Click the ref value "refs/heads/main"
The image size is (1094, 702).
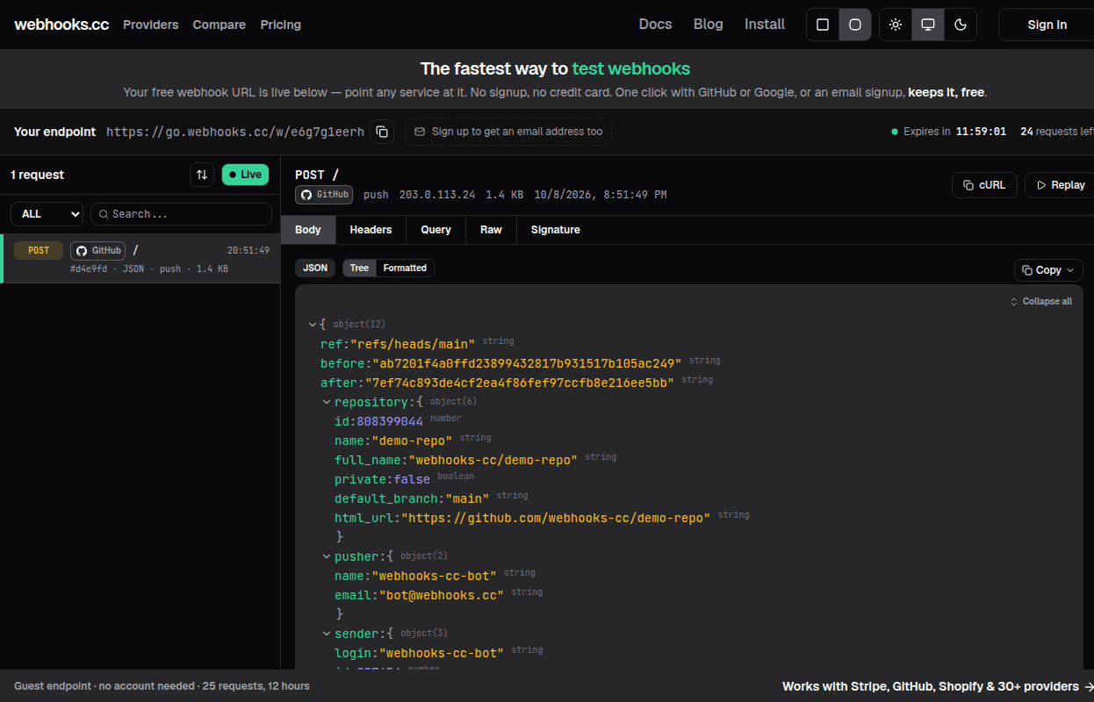click(x=413, y=344)
